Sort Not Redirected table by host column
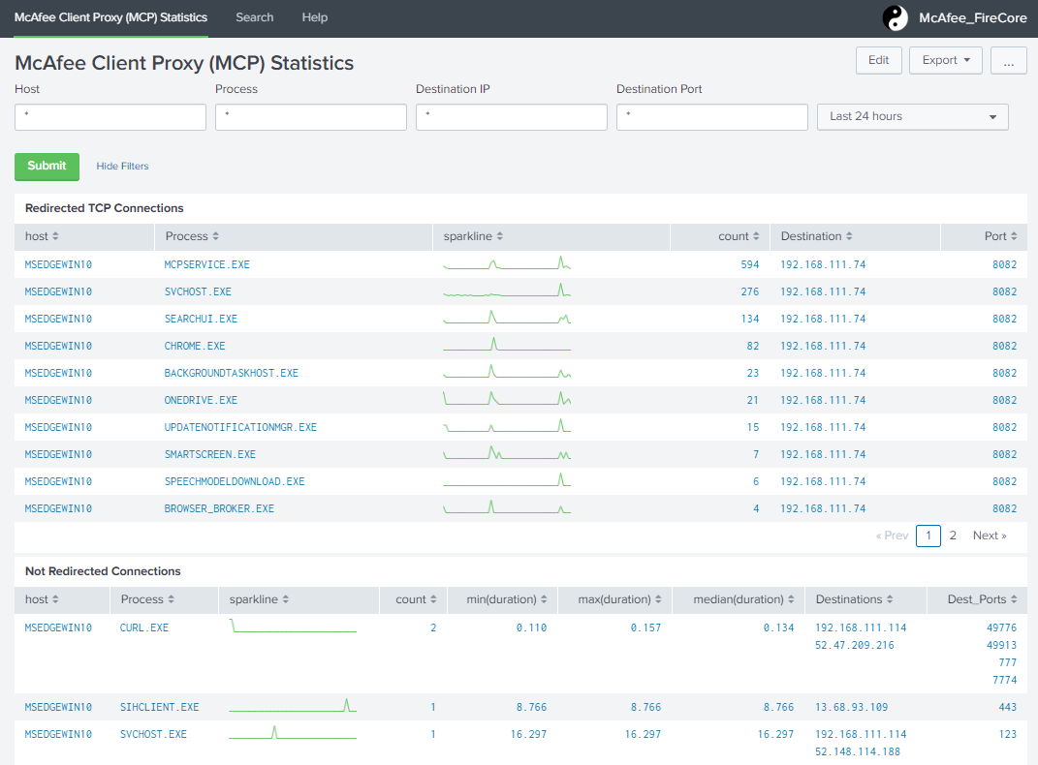 pyautogui.click(x=42, y=599)
